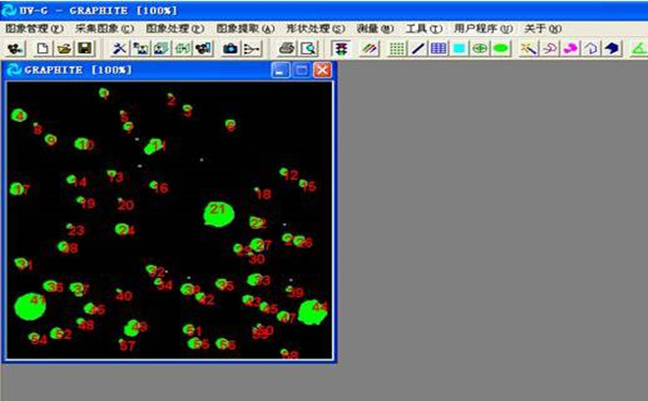Click the cyan square color tool

click(x=459, y=48)
